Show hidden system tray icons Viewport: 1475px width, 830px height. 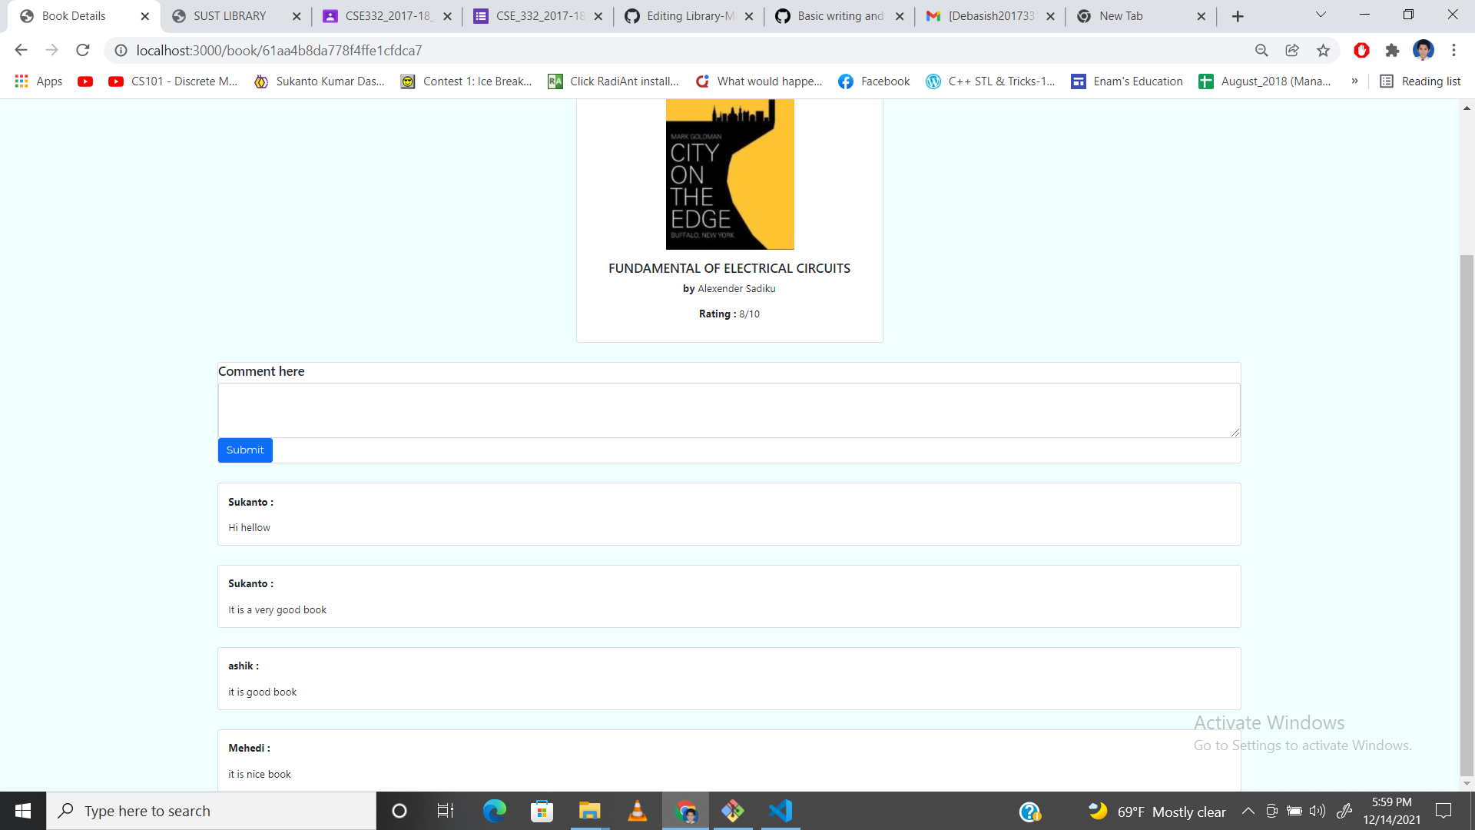[1248, 811]
